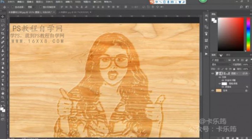Select the Clone Stamp tool

point(3,51)
